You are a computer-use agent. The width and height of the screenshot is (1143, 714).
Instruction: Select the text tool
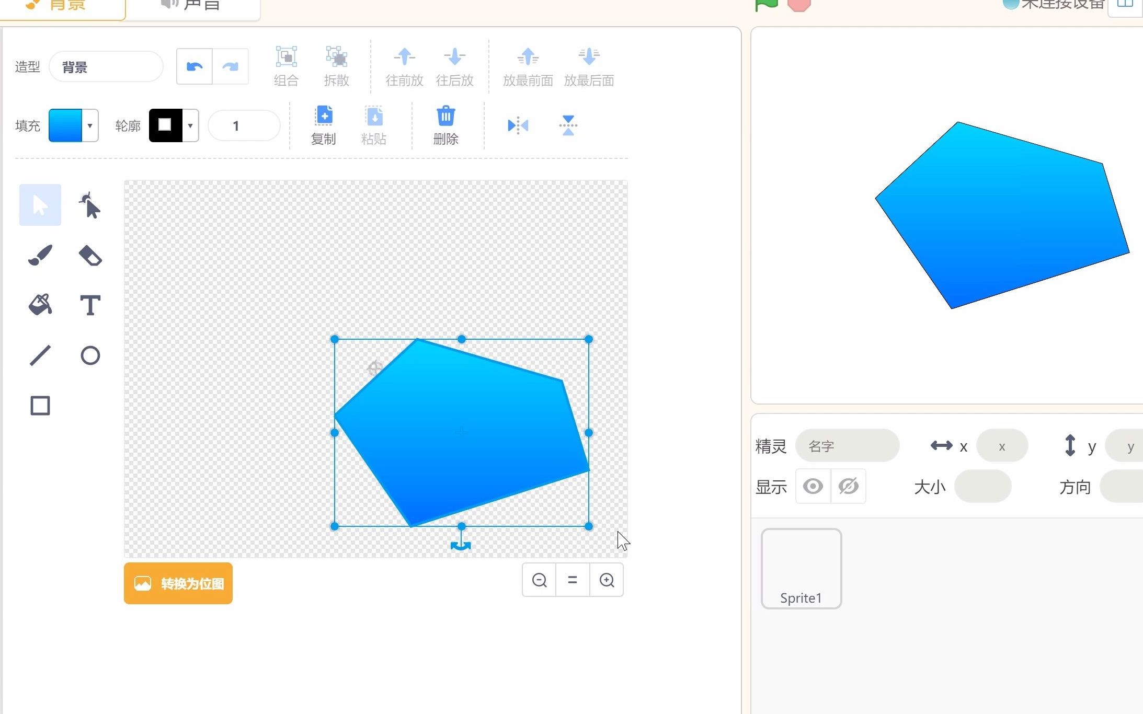point(90,305)
